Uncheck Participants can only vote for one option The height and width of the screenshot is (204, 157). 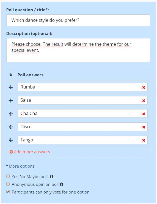tap(8, 192)
